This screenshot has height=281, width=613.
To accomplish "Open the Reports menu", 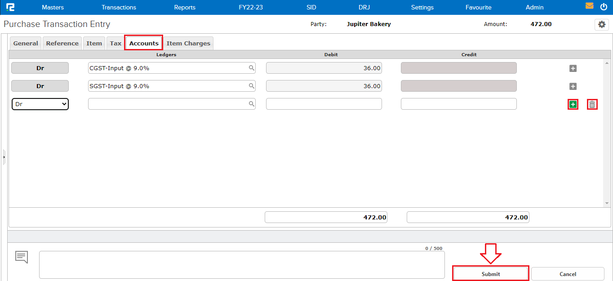I will (x=184, y=7).
